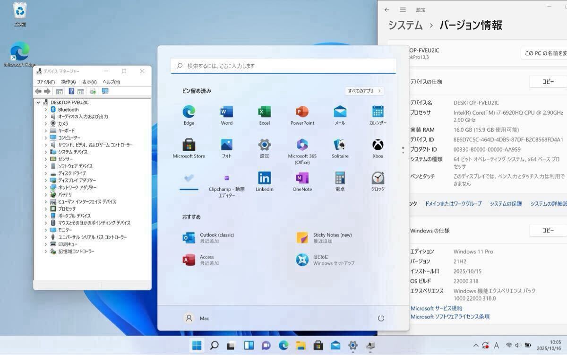Image resolution: width=567 pixels, height=355 pixels.
Task: Expand the ディスプレイ アダプター tree node
Action: pyautogui.click(x=46, y=181)
